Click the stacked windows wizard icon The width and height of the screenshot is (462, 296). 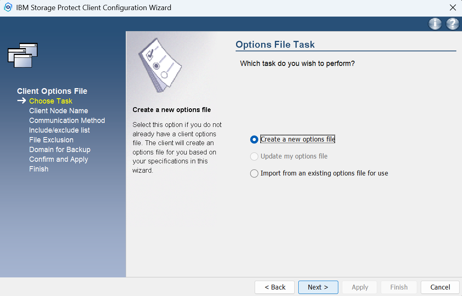pyautogui.click(x=23, y=55)
